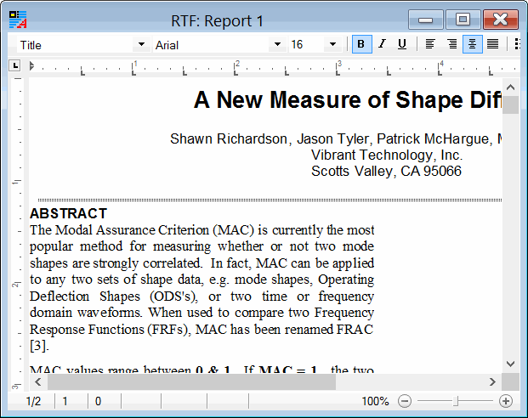Open the bullet list button at toolbar edge
This screenshot has width=528, height=418.
click(517, 44)
